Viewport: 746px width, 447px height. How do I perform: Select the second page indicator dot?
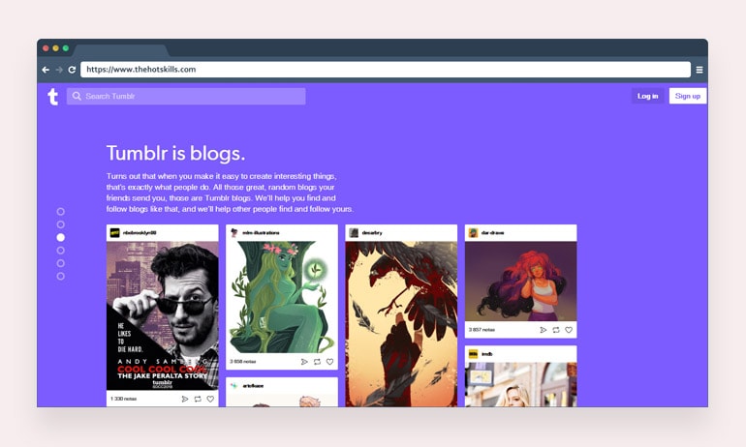point(60,224)
